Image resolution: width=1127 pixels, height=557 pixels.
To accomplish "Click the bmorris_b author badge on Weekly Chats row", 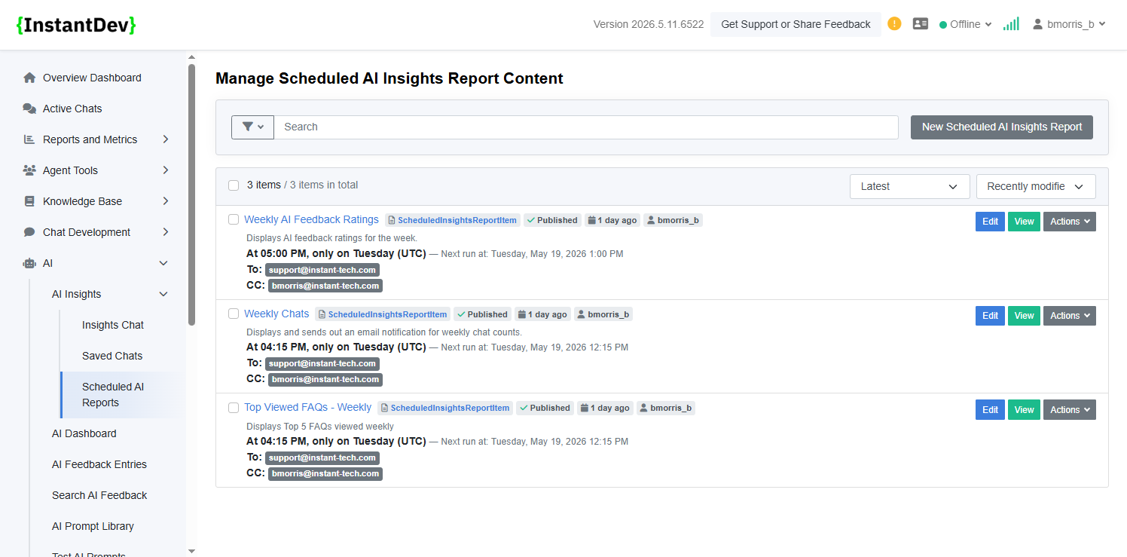I will point(603,314).
